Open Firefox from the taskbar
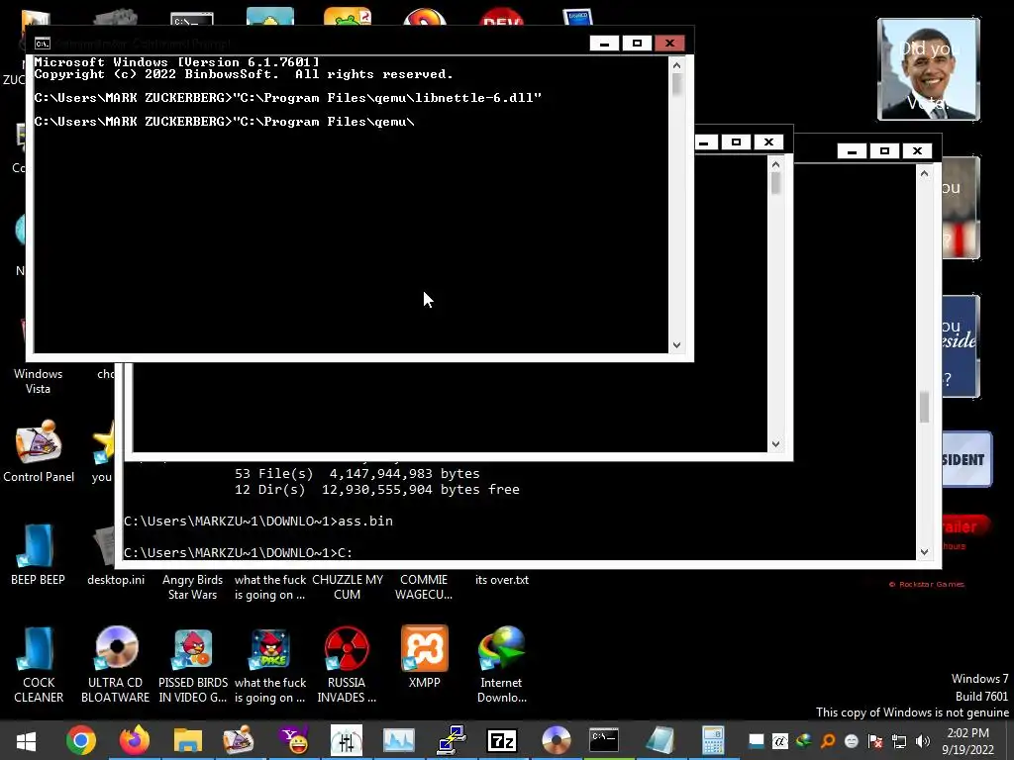 [x=135, y=740]
